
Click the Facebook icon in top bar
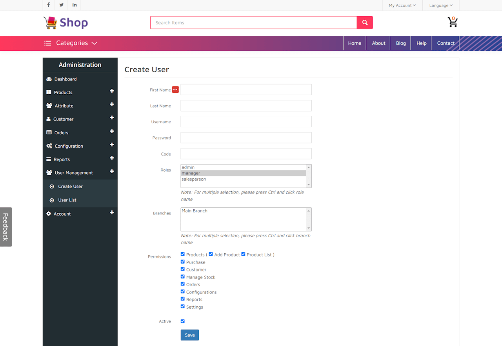48,5
